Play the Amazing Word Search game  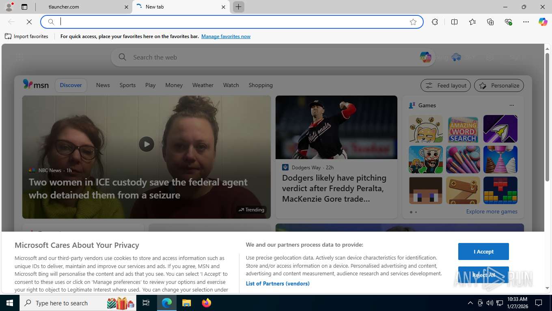[463, 129]
